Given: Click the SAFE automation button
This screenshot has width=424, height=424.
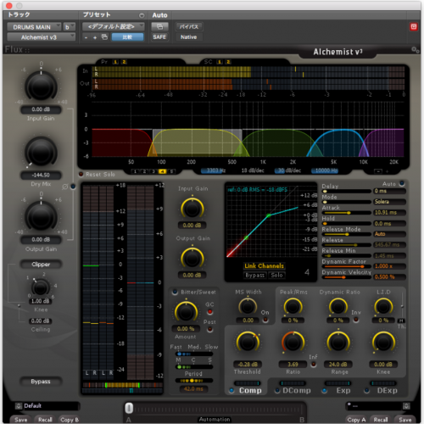Looking at the screenshot, I should click(159, 37).
